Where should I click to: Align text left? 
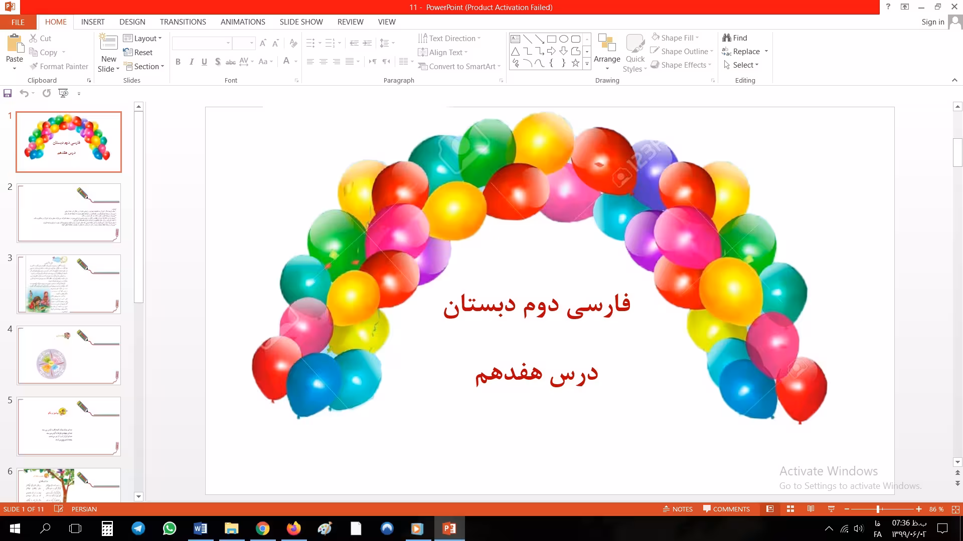pos(310,62)
